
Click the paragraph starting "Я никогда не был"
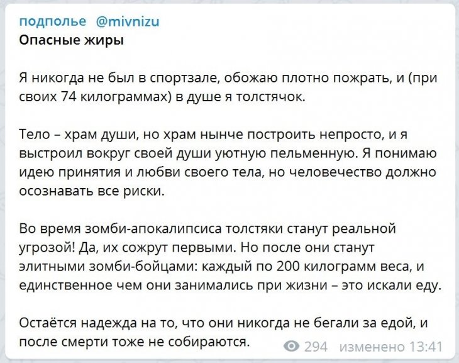tap(228, 87)
